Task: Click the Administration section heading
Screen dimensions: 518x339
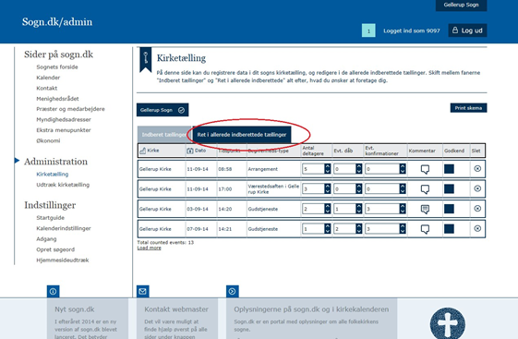Action: click(55, 162)
